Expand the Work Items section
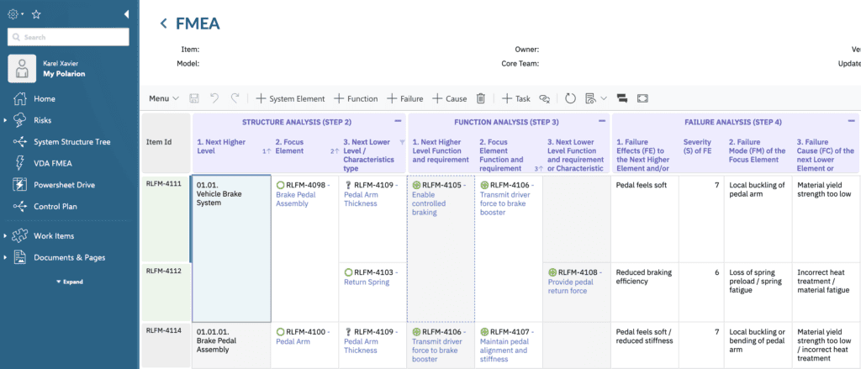Image resolution: width=861 pixels, height=369 pixels. [x=6, y=236]
